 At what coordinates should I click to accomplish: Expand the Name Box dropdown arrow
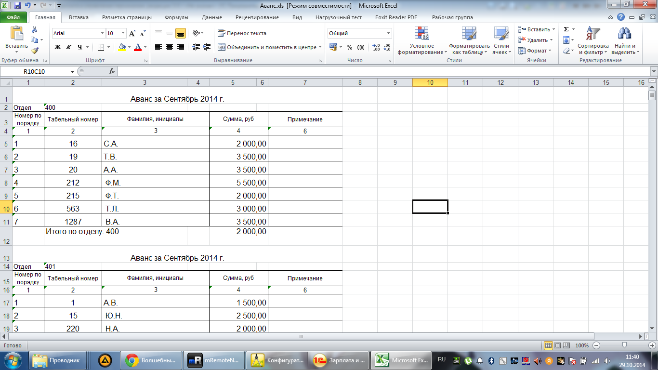point(72,71)
